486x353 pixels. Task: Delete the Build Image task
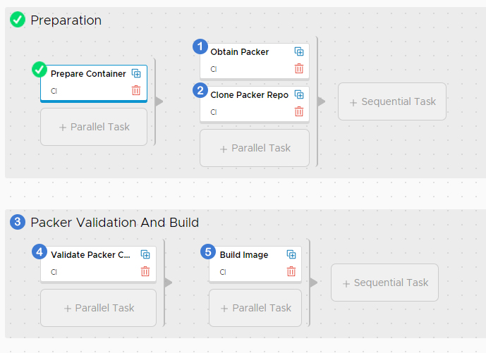pos(291,271)
